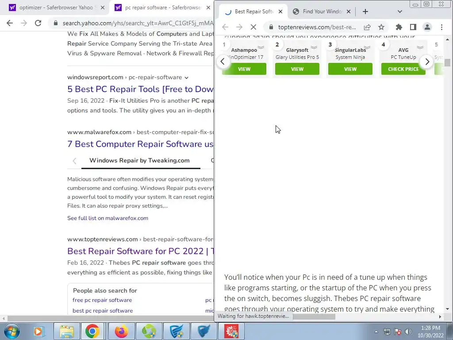Open Windows Explorer from taskbar
This screenshot has height=340, width=453.
tap(66, 331)
